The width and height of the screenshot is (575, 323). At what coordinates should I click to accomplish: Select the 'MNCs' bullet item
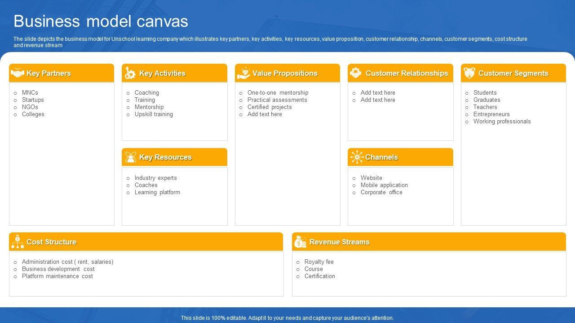[x=30, y=92]
